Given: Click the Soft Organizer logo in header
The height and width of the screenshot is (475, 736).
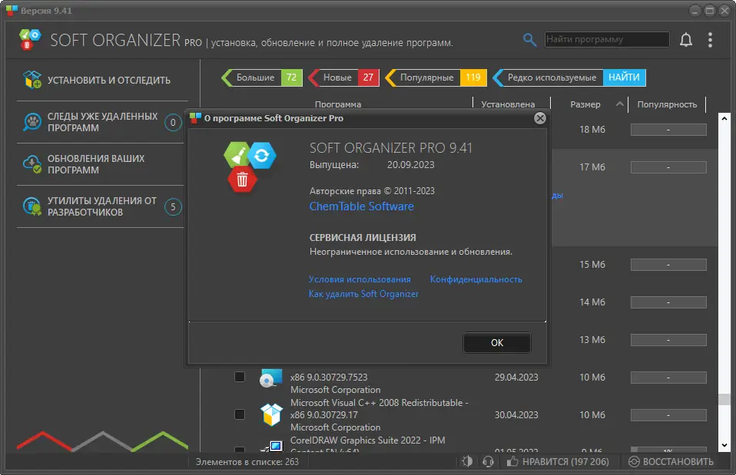Looking at the screenshot, I should coord(30,39).
